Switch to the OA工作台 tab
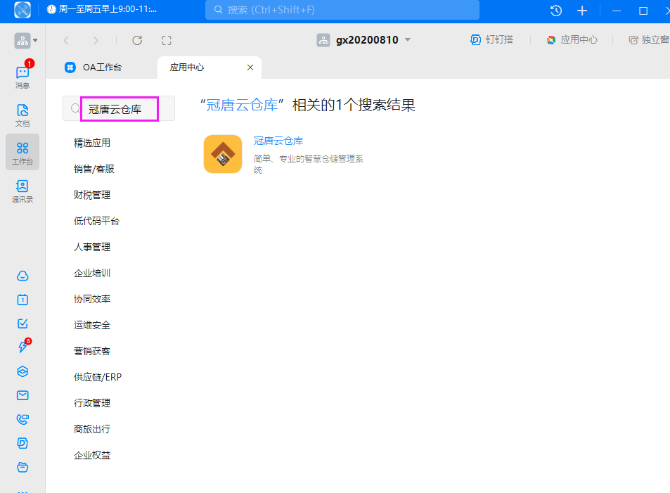Image resolution: width=670 pixels, height=493 pixels. tap(93, 68)
